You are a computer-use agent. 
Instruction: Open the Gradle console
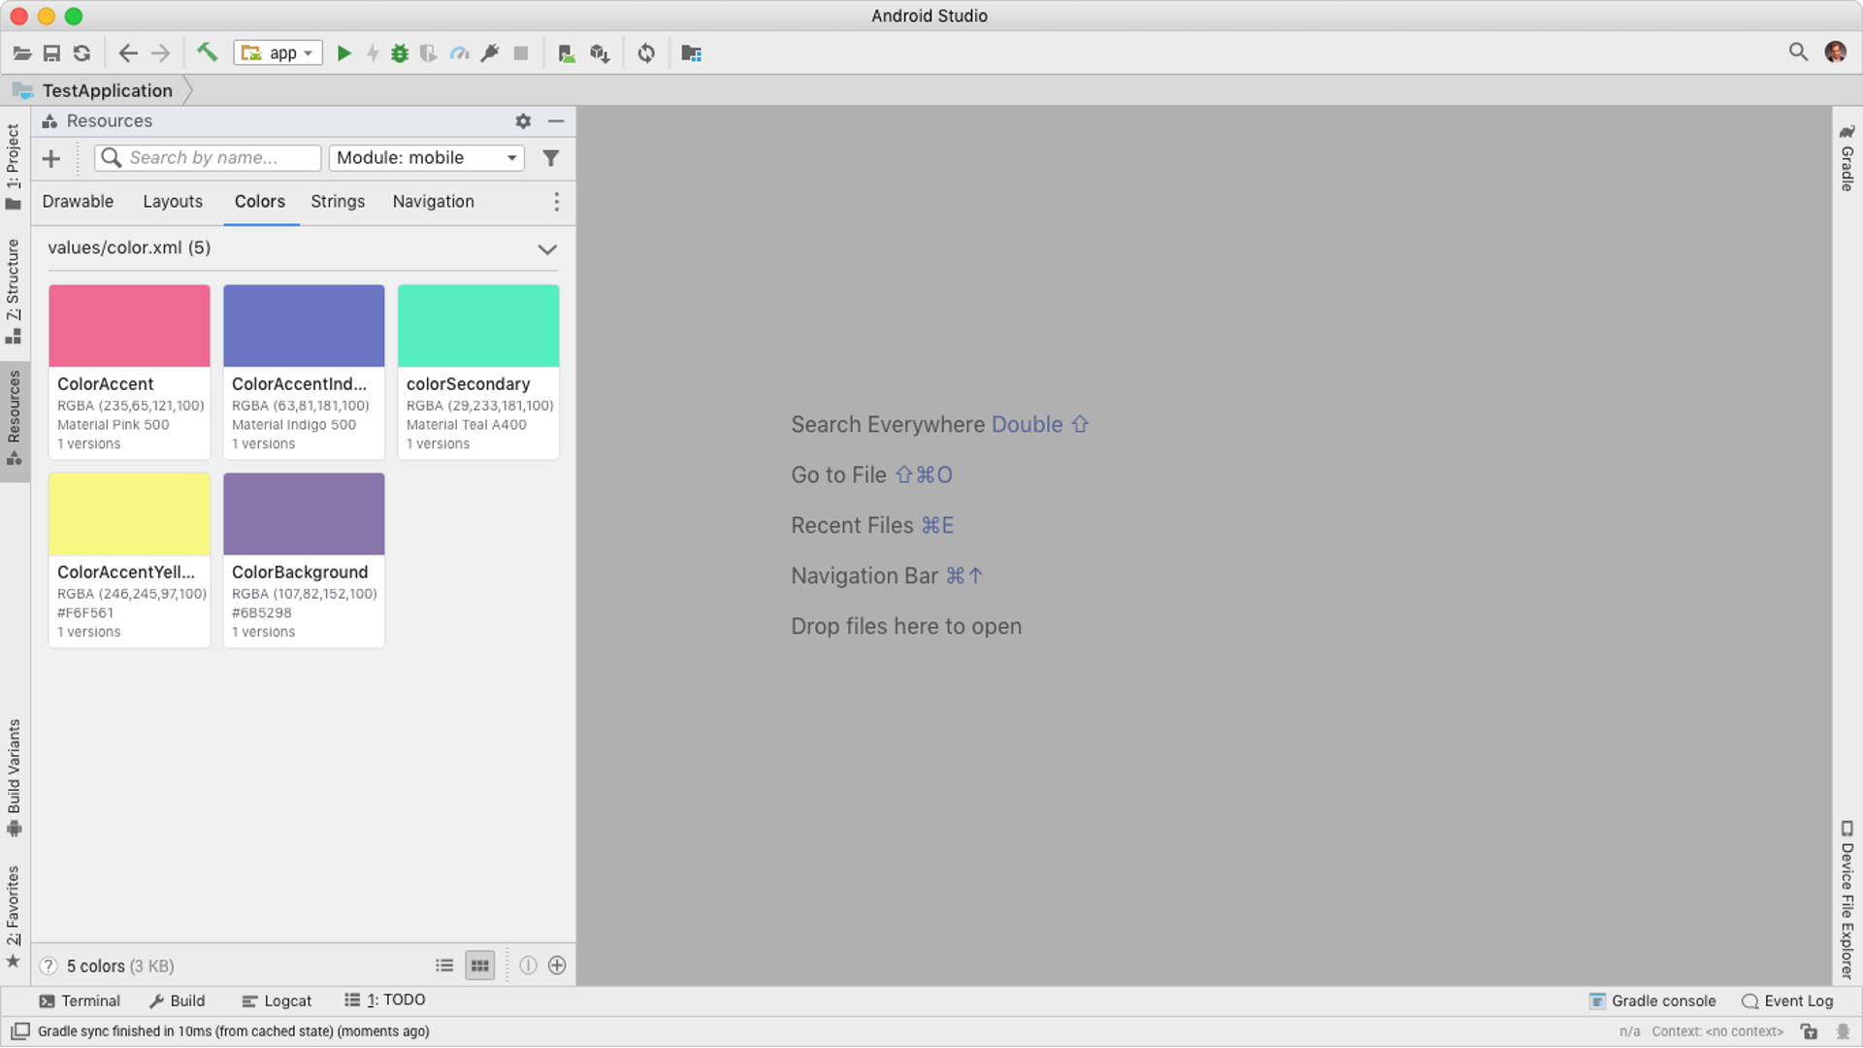point(1652,1001)
